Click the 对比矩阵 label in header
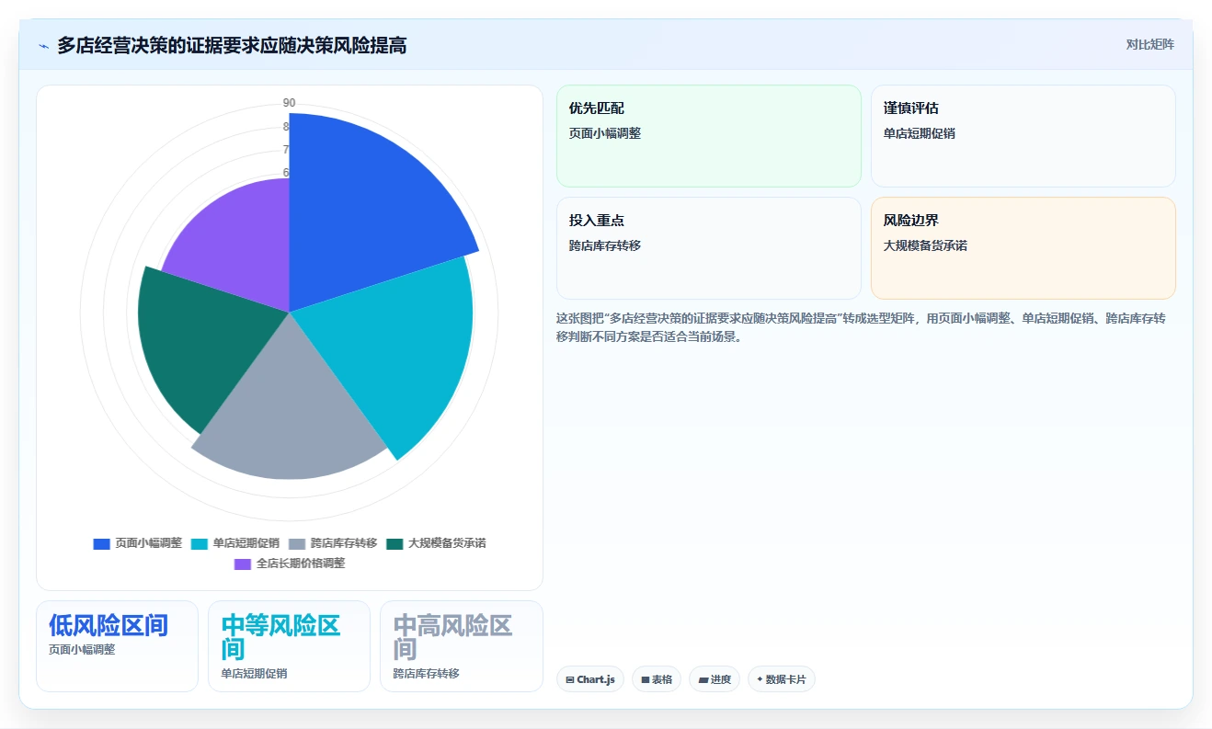The image size is (1212, 729). [1150, 44]
